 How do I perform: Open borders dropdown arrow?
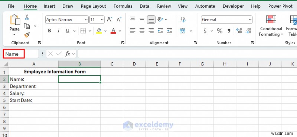pyautogui.click(x=90, y=31)
